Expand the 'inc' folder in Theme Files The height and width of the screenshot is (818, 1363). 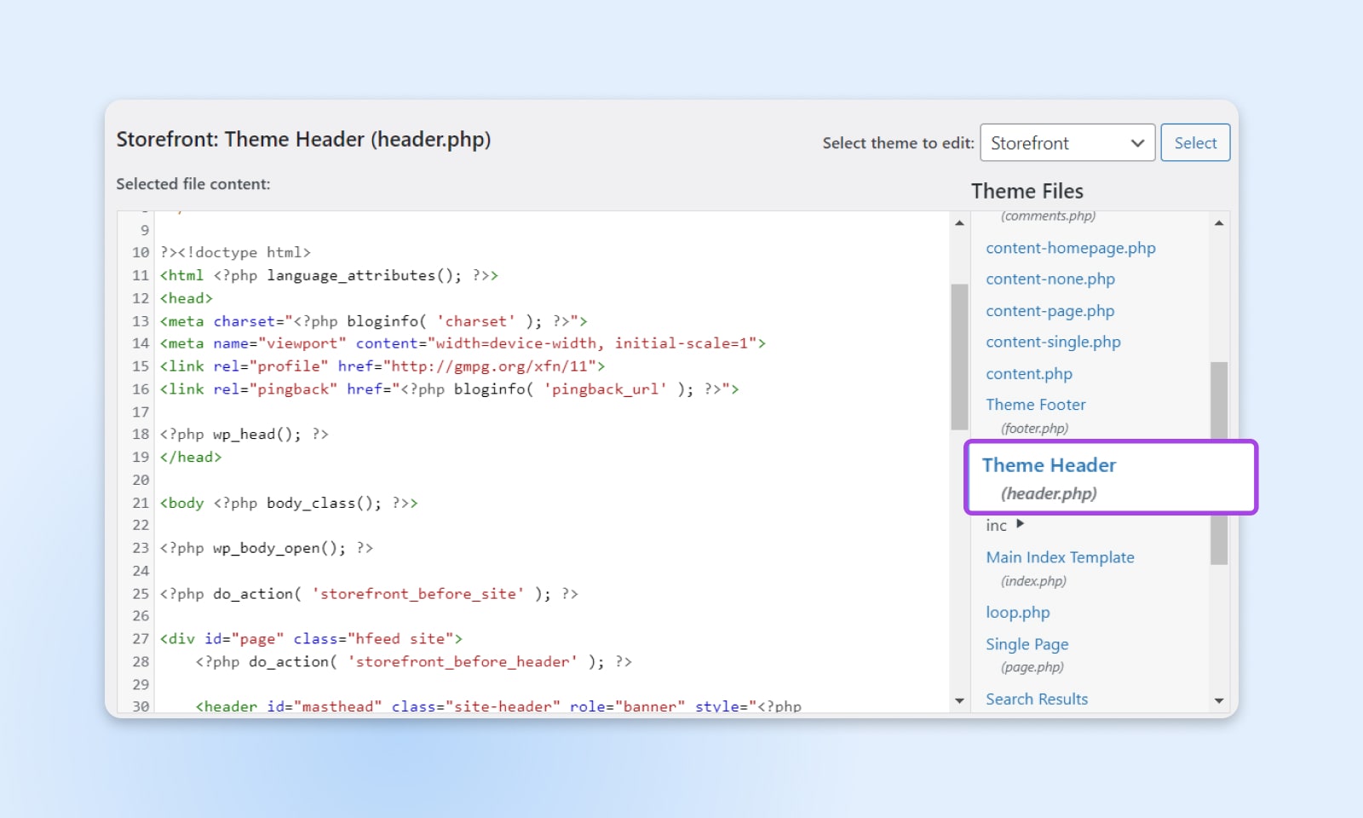point(1019,525)
